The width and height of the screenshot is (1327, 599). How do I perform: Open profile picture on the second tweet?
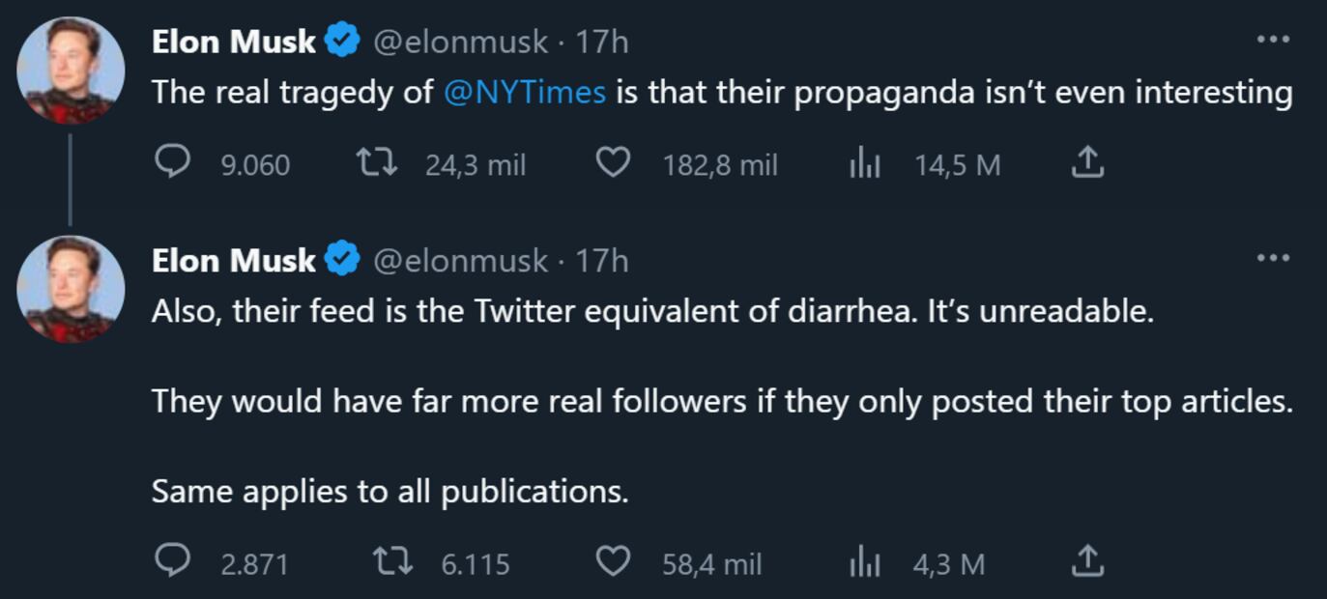tap(71, 289)
